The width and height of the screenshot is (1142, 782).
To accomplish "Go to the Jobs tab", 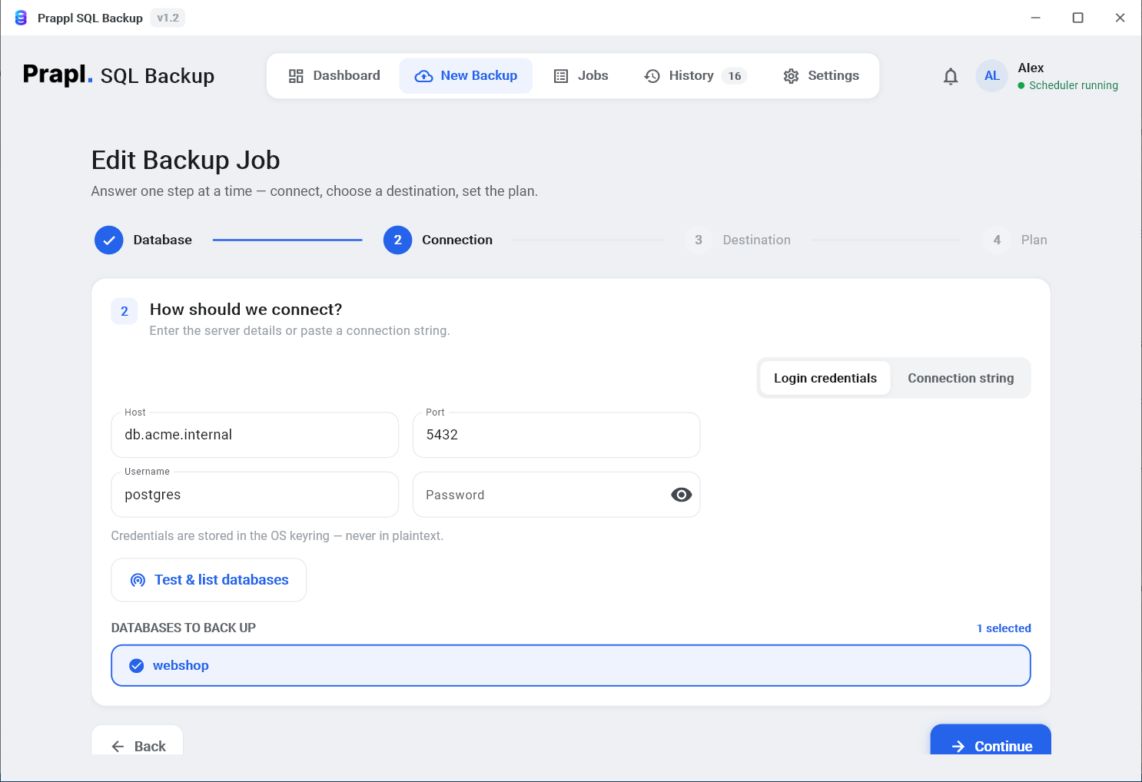I will point(581,76).
